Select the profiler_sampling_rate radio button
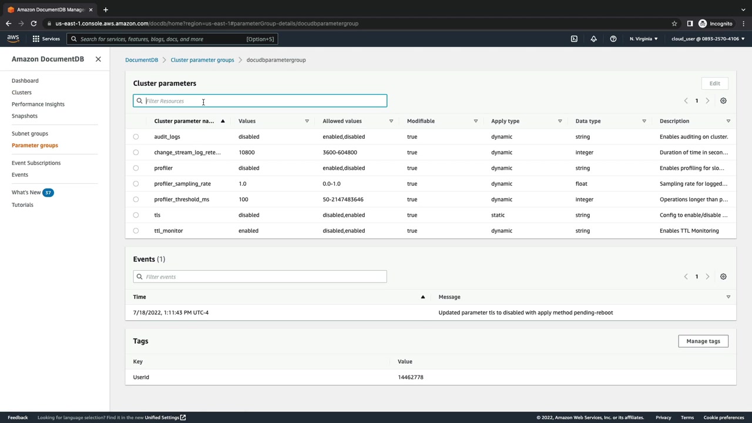The image size is (752, 423). tap(136, 184)
